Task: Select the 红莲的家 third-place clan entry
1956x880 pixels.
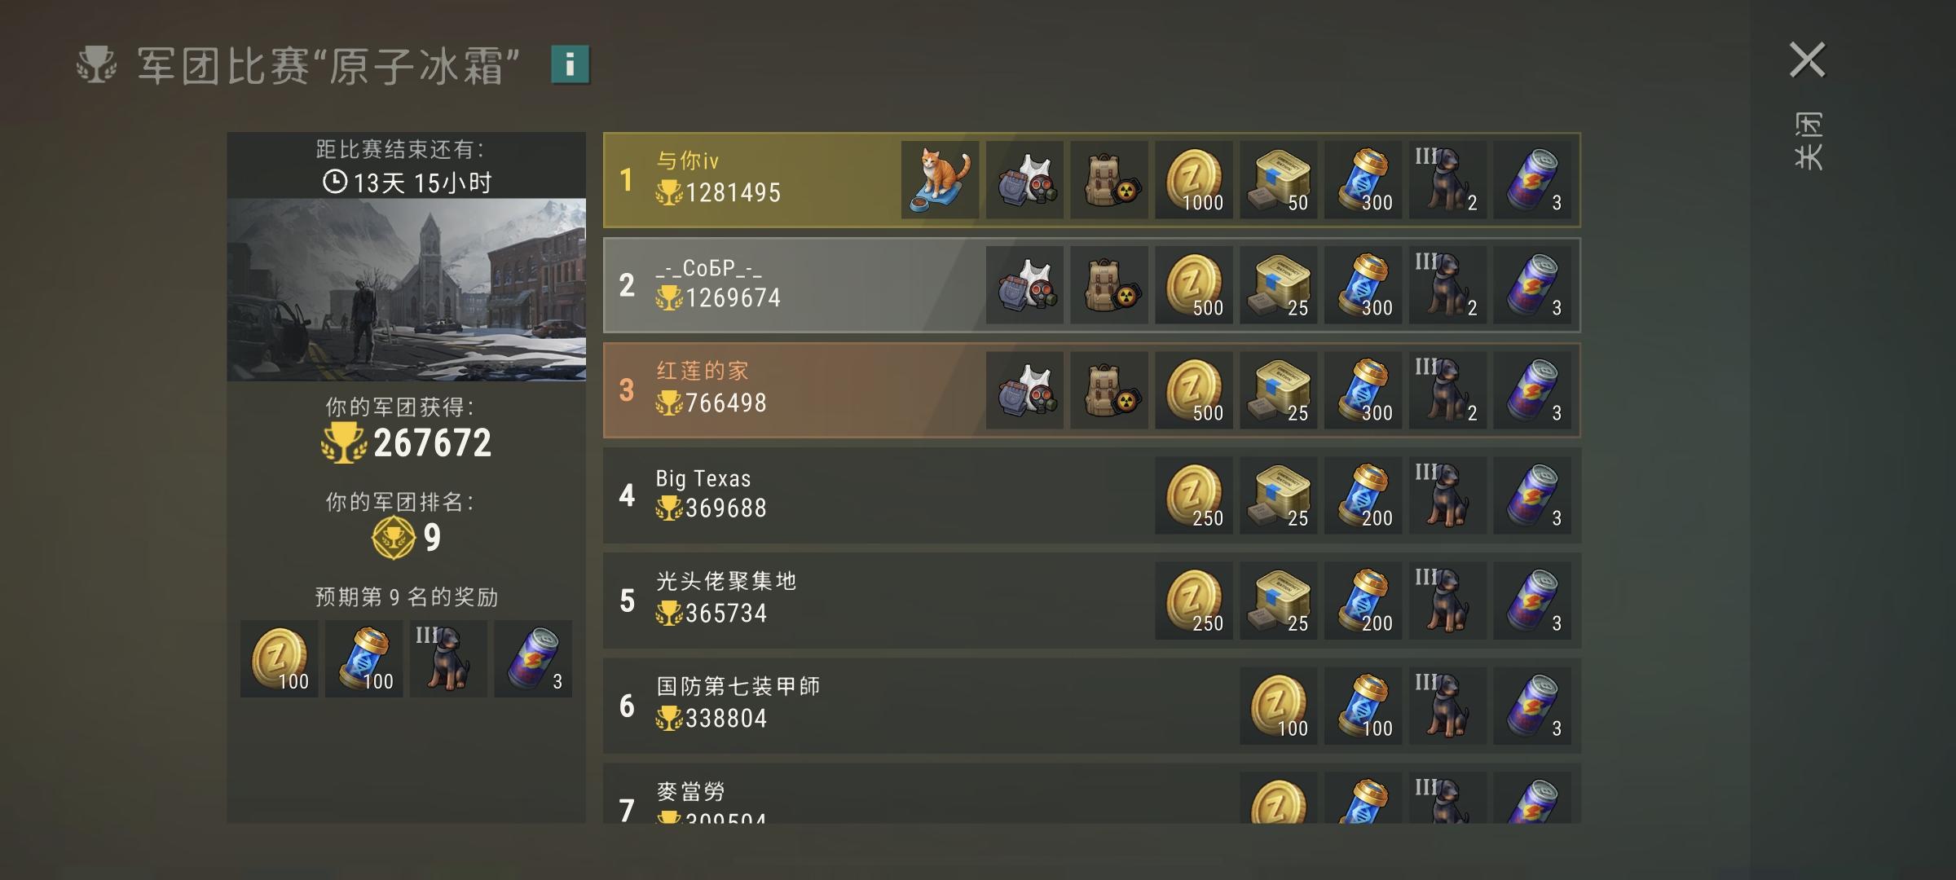Action: pyautogui.click(x=1092, y=390)
